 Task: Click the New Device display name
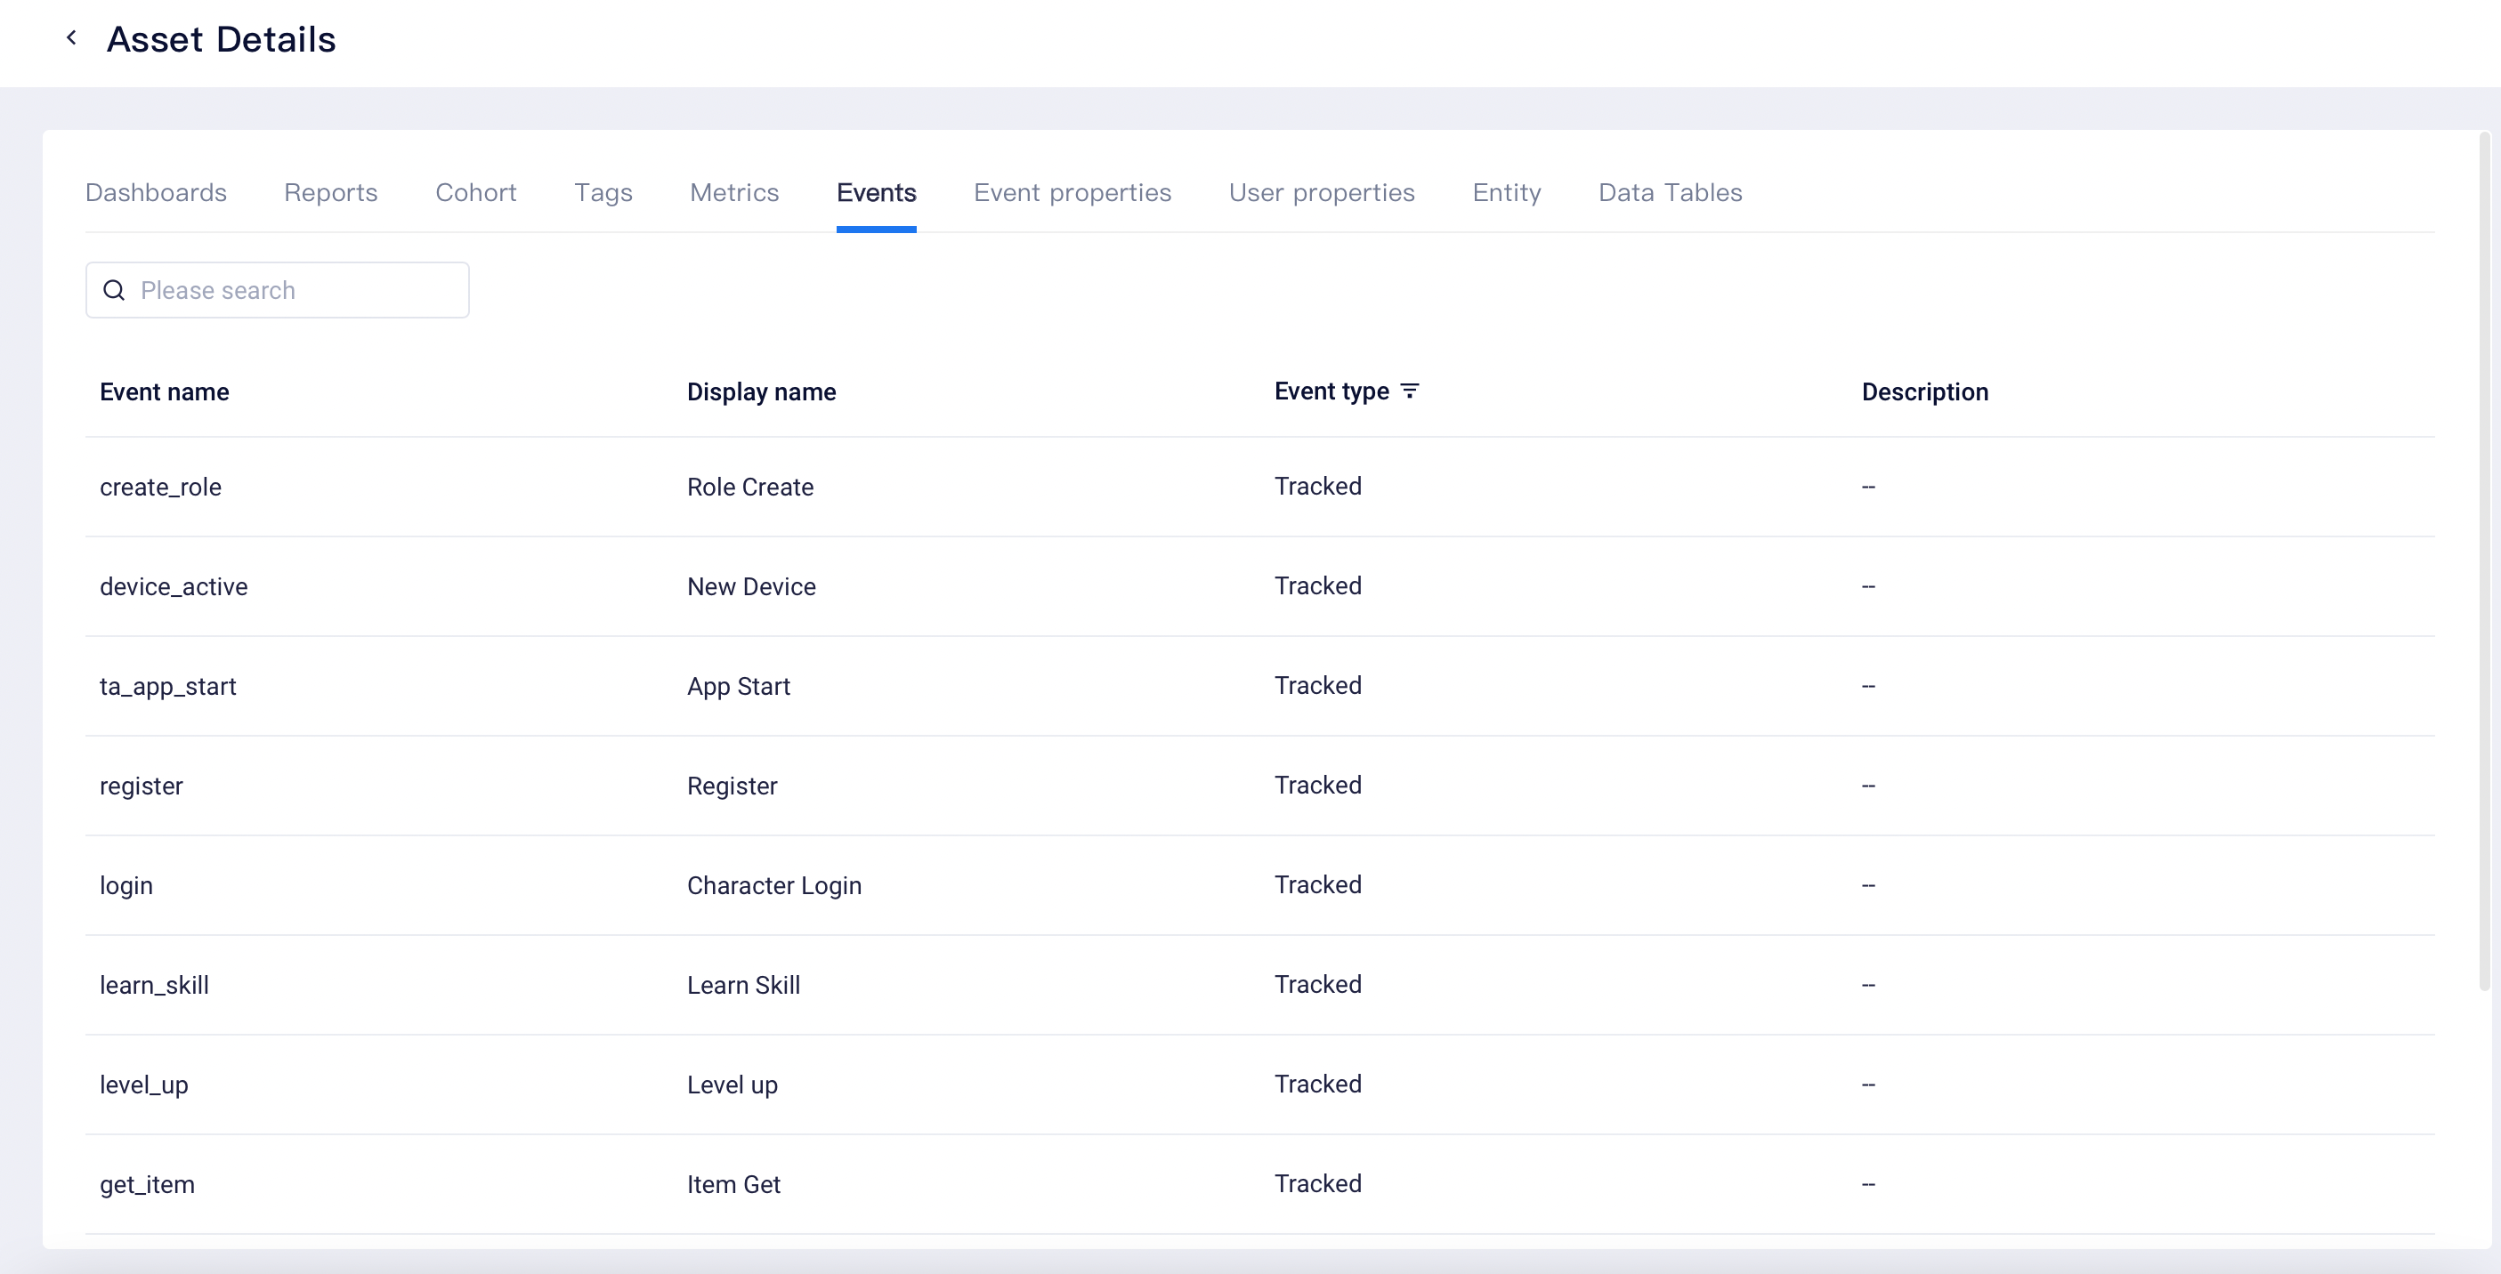click(751, 587)
